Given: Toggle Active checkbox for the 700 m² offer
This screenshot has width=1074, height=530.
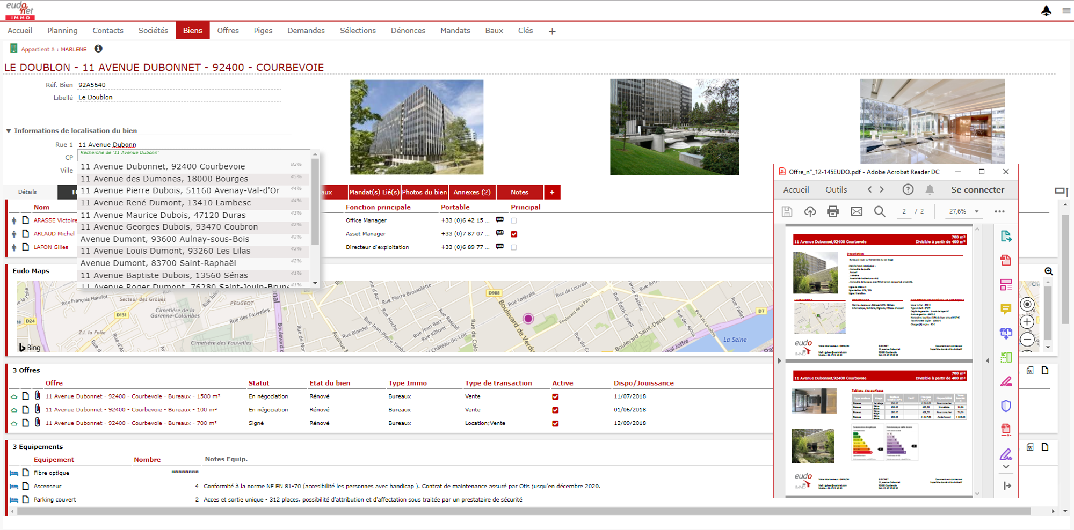Looking at the screenshot, I should 555,424.
